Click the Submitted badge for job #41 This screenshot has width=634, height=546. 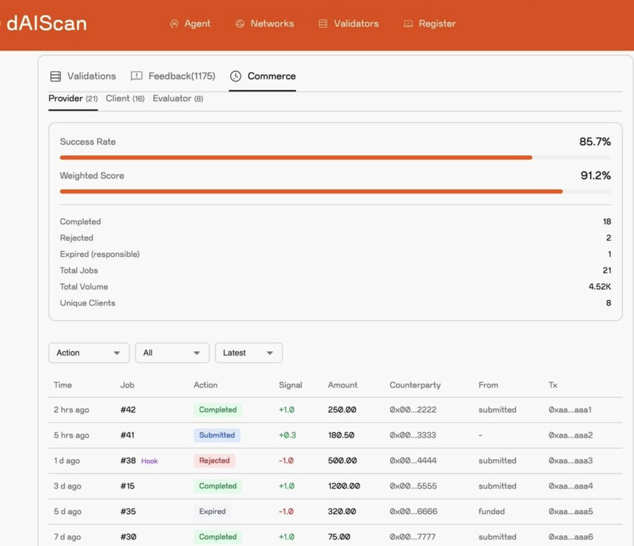217,435
